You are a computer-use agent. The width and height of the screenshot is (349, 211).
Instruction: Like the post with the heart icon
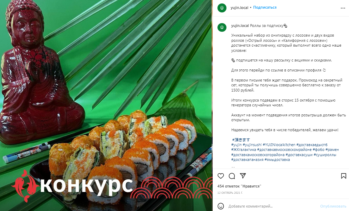tap(221, 176)
